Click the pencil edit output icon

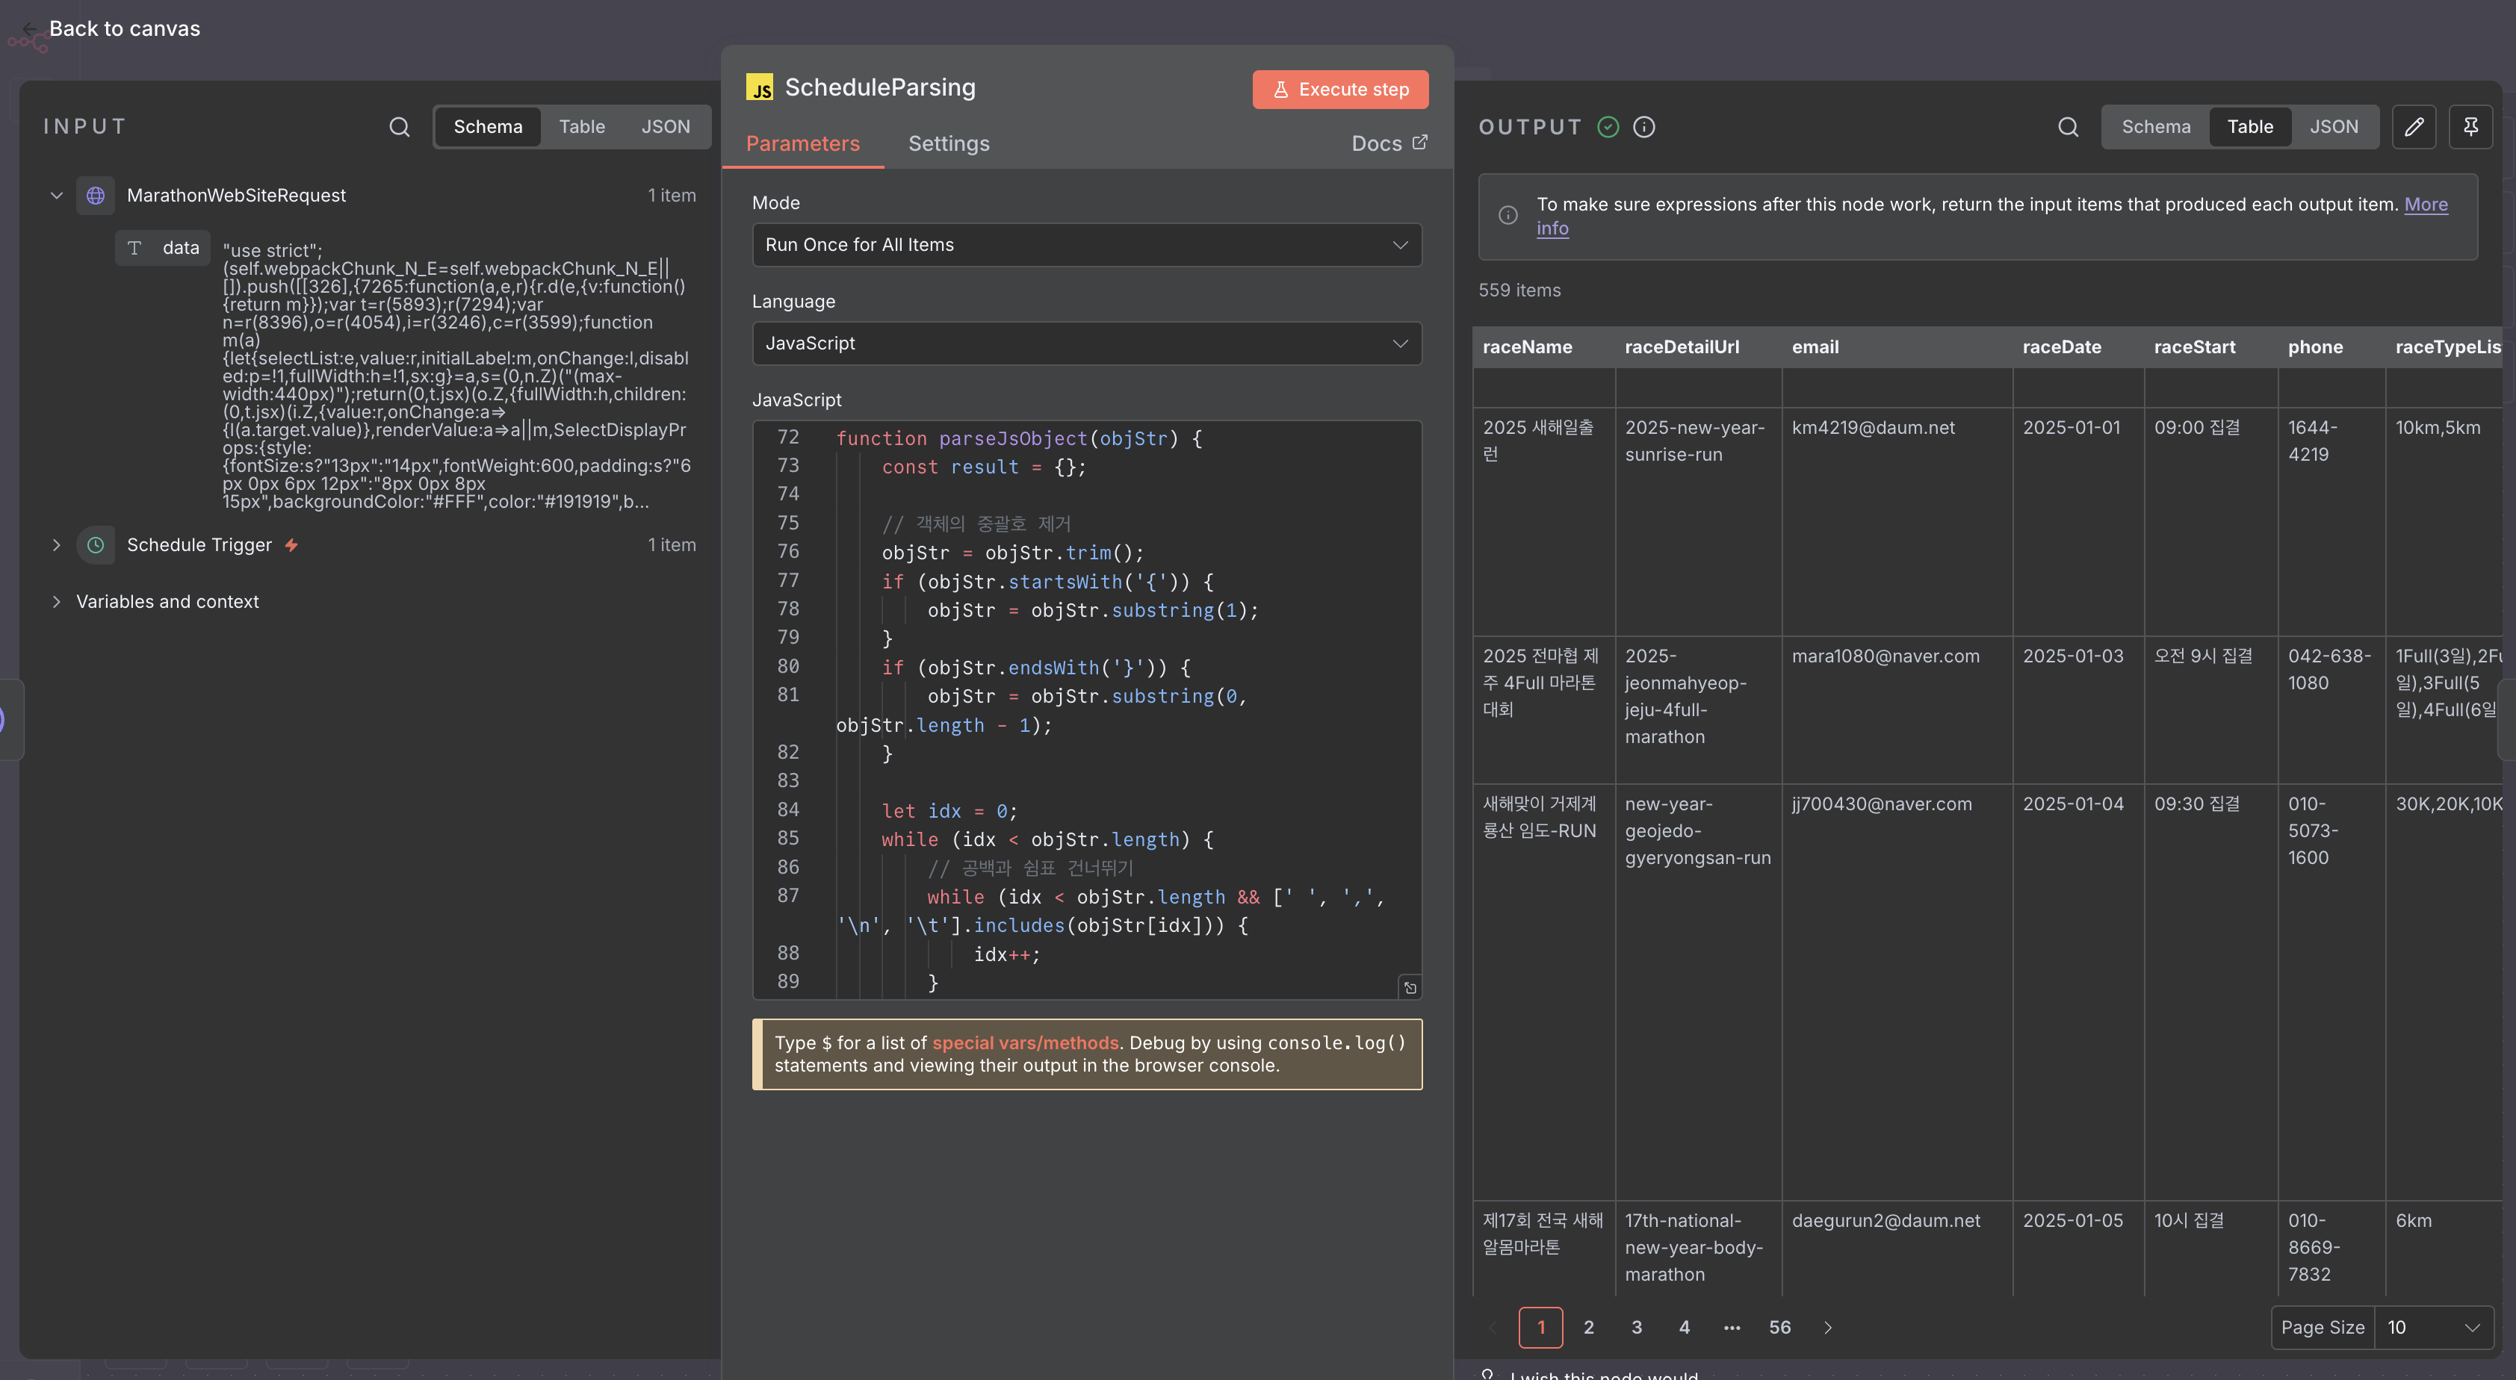point(2414,127)
